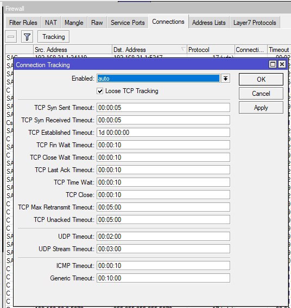Maximize the Connection Tracking dialog
Screen dimensions: 291x308
273,64
